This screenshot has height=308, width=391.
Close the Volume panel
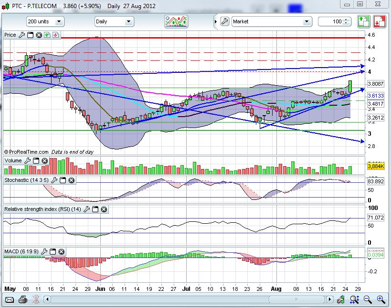pos(44,161)
